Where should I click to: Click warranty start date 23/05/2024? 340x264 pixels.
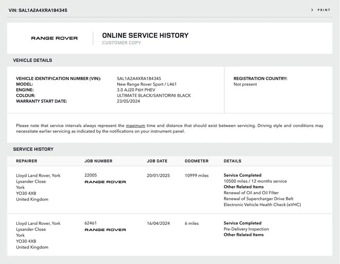[129, 101]
